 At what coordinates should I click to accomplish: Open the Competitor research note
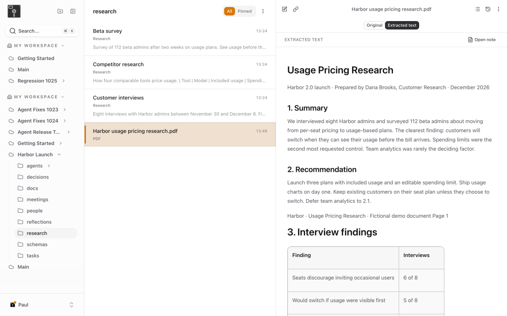click(x=180, y=72)
